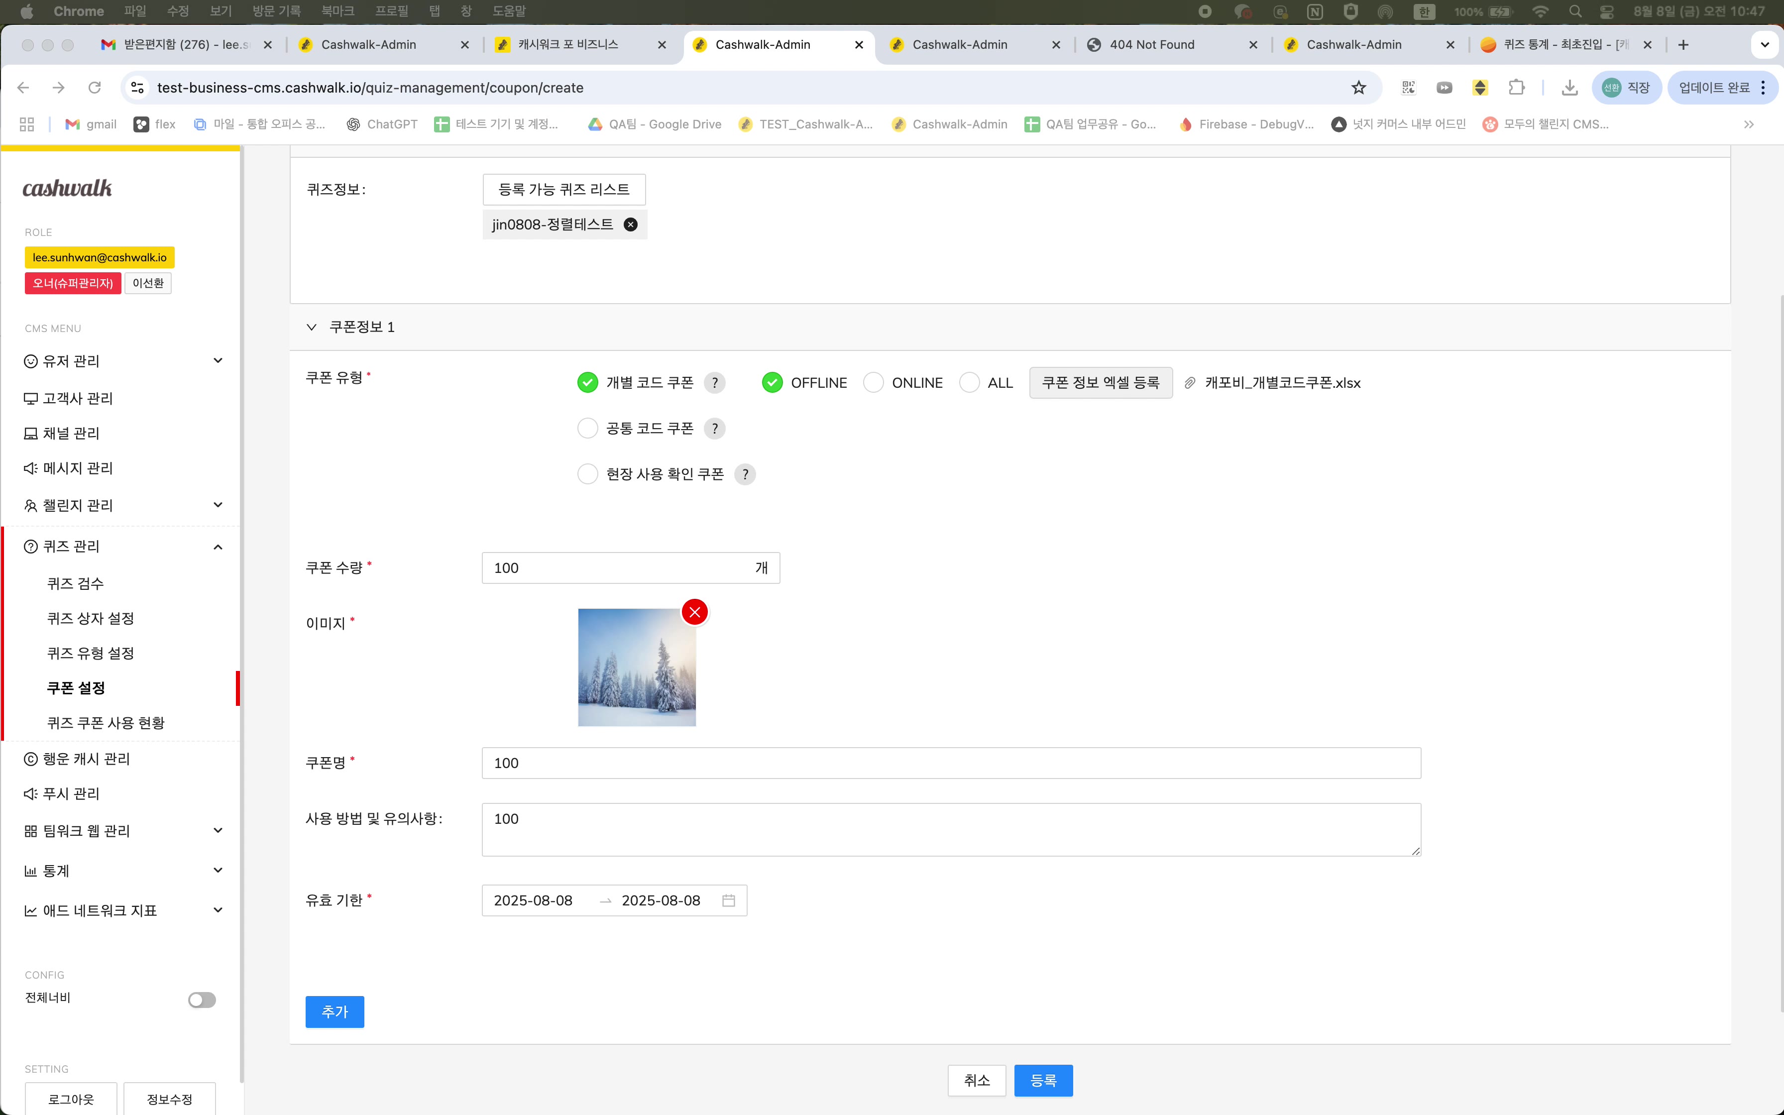Open Chrome extensions puzzle icon

tap(1516, 88)
